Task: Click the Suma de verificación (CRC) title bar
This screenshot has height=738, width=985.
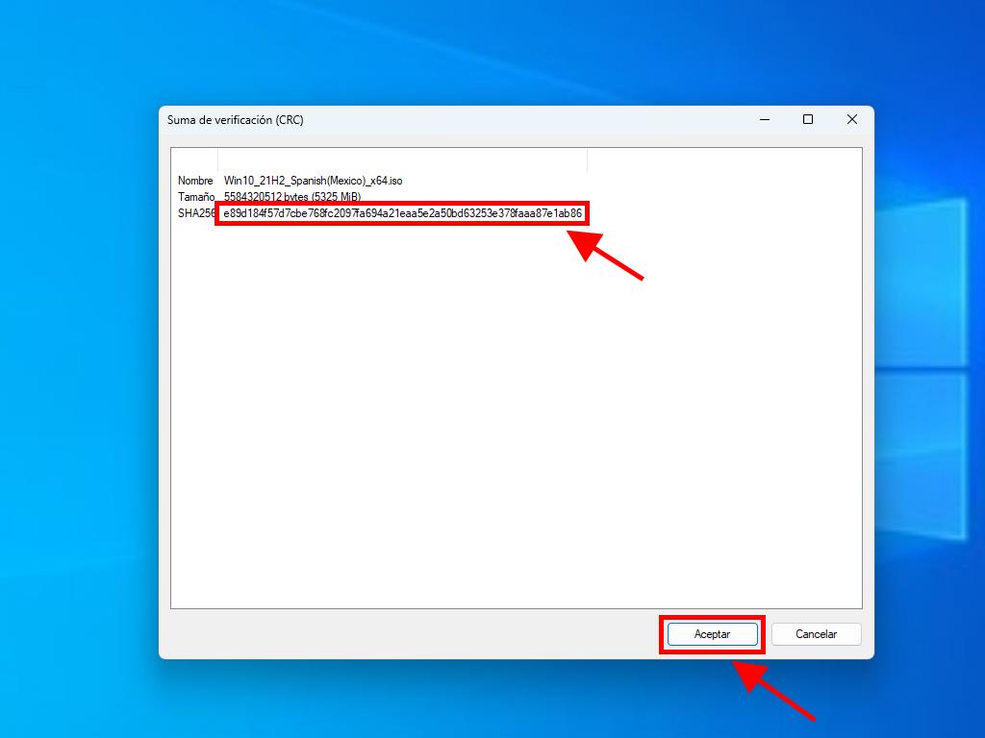Action: pyautogui.click(x=433, y=120)
